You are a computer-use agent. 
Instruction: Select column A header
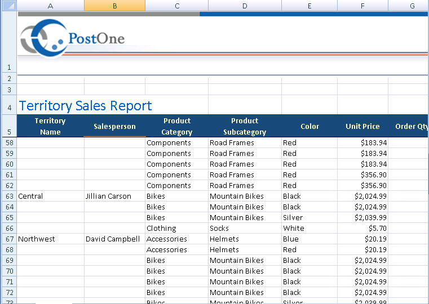click(x=50, y=6)
